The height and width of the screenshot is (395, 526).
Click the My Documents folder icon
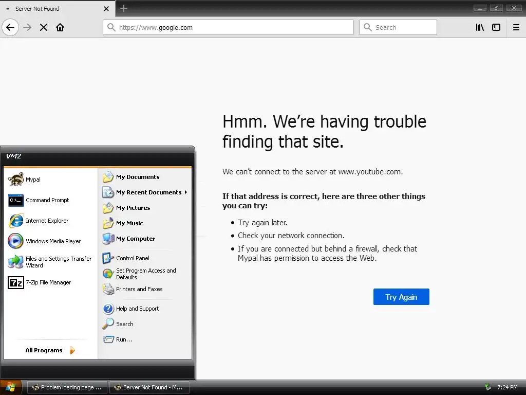coord(108,177)
